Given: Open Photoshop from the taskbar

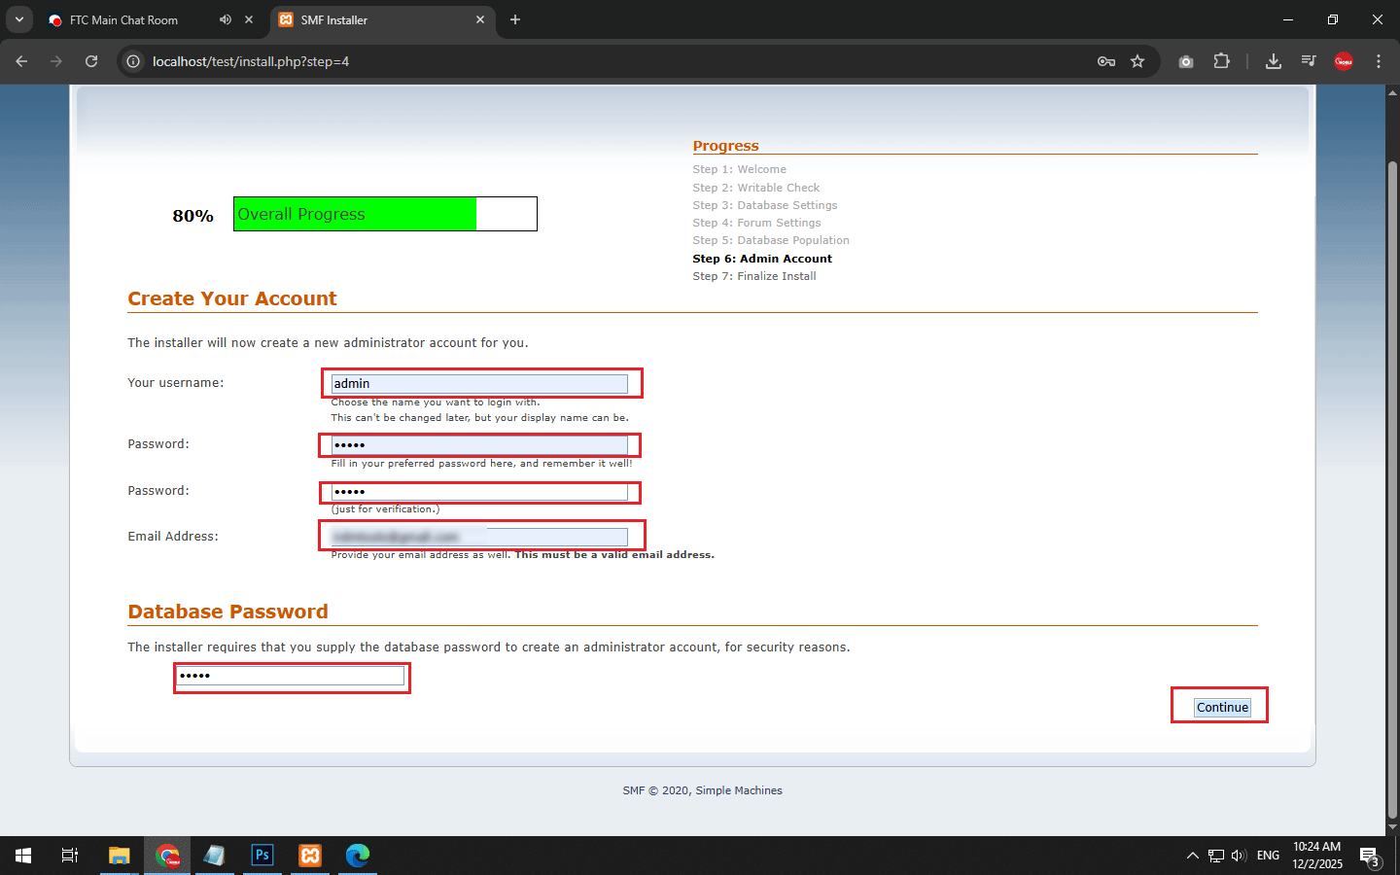Looking at the screenshot, I should pos(262,856).
